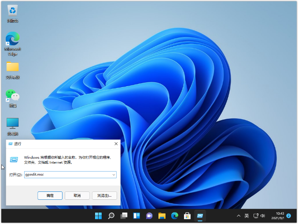Click 取消 button in Run dialog
Image resolution: width=298 pixels, height=224 pixels.
(x=77, y=195)
